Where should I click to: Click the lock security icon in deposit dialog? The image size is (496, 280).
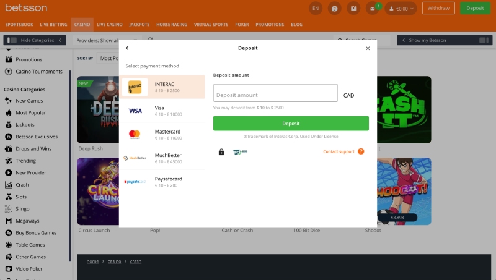221,152
